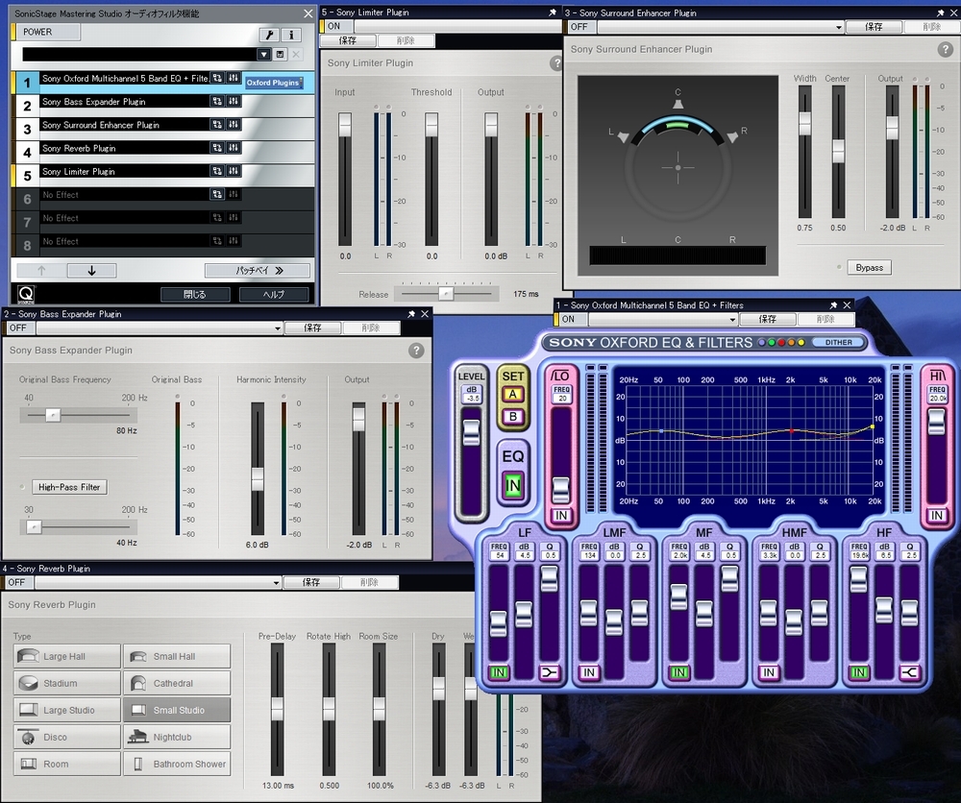Screen dimensions: 961x803
Task: Click the floppy disk save preset icon
Action: pyautogui.click(x=280, y=55)
